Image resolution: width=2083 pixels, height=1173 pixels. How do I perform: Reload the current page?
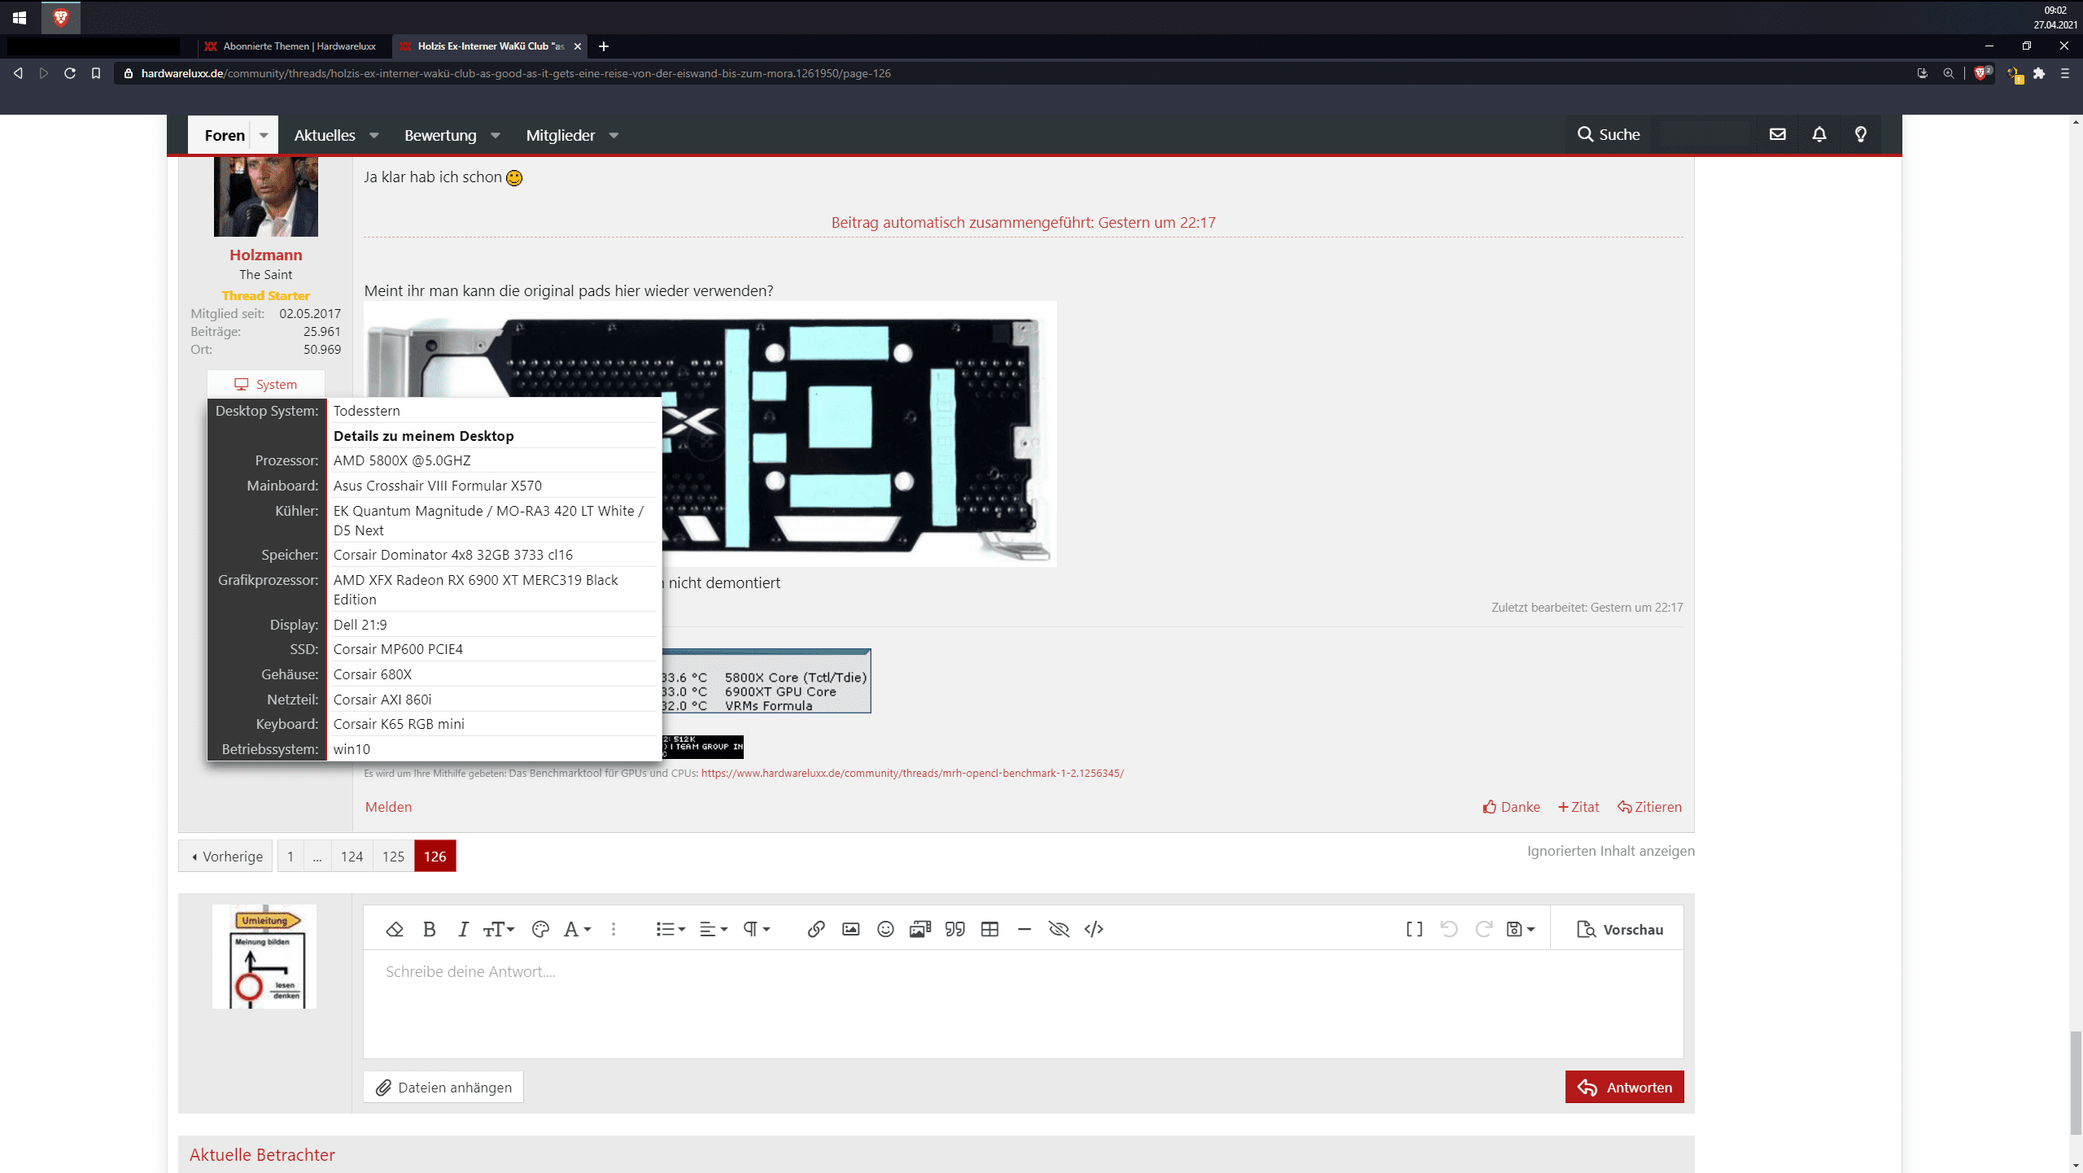coord(70,73)
